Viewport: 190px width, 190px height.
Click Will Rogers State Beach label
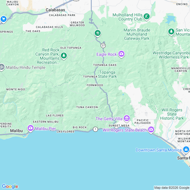pyautogui.click(x=125, y=130)
